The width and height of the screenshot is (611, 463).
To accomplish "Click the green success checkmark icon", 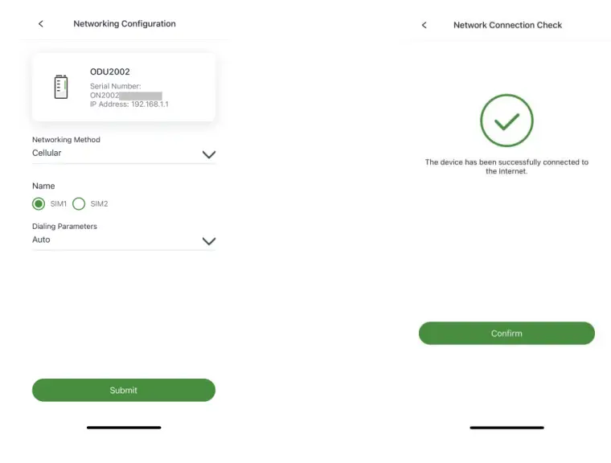I will pyautogui.click(x=506, y=121).
